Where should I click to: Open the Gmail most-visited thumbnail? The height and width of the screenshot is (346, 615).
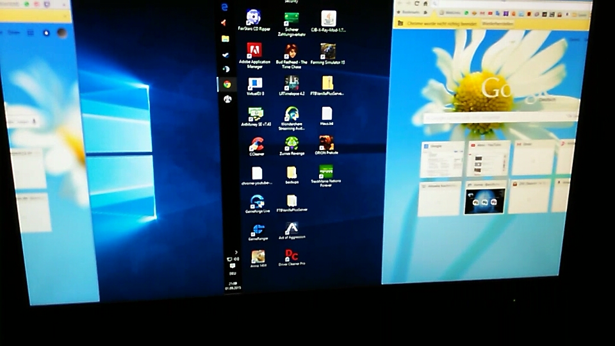(534, 158)
